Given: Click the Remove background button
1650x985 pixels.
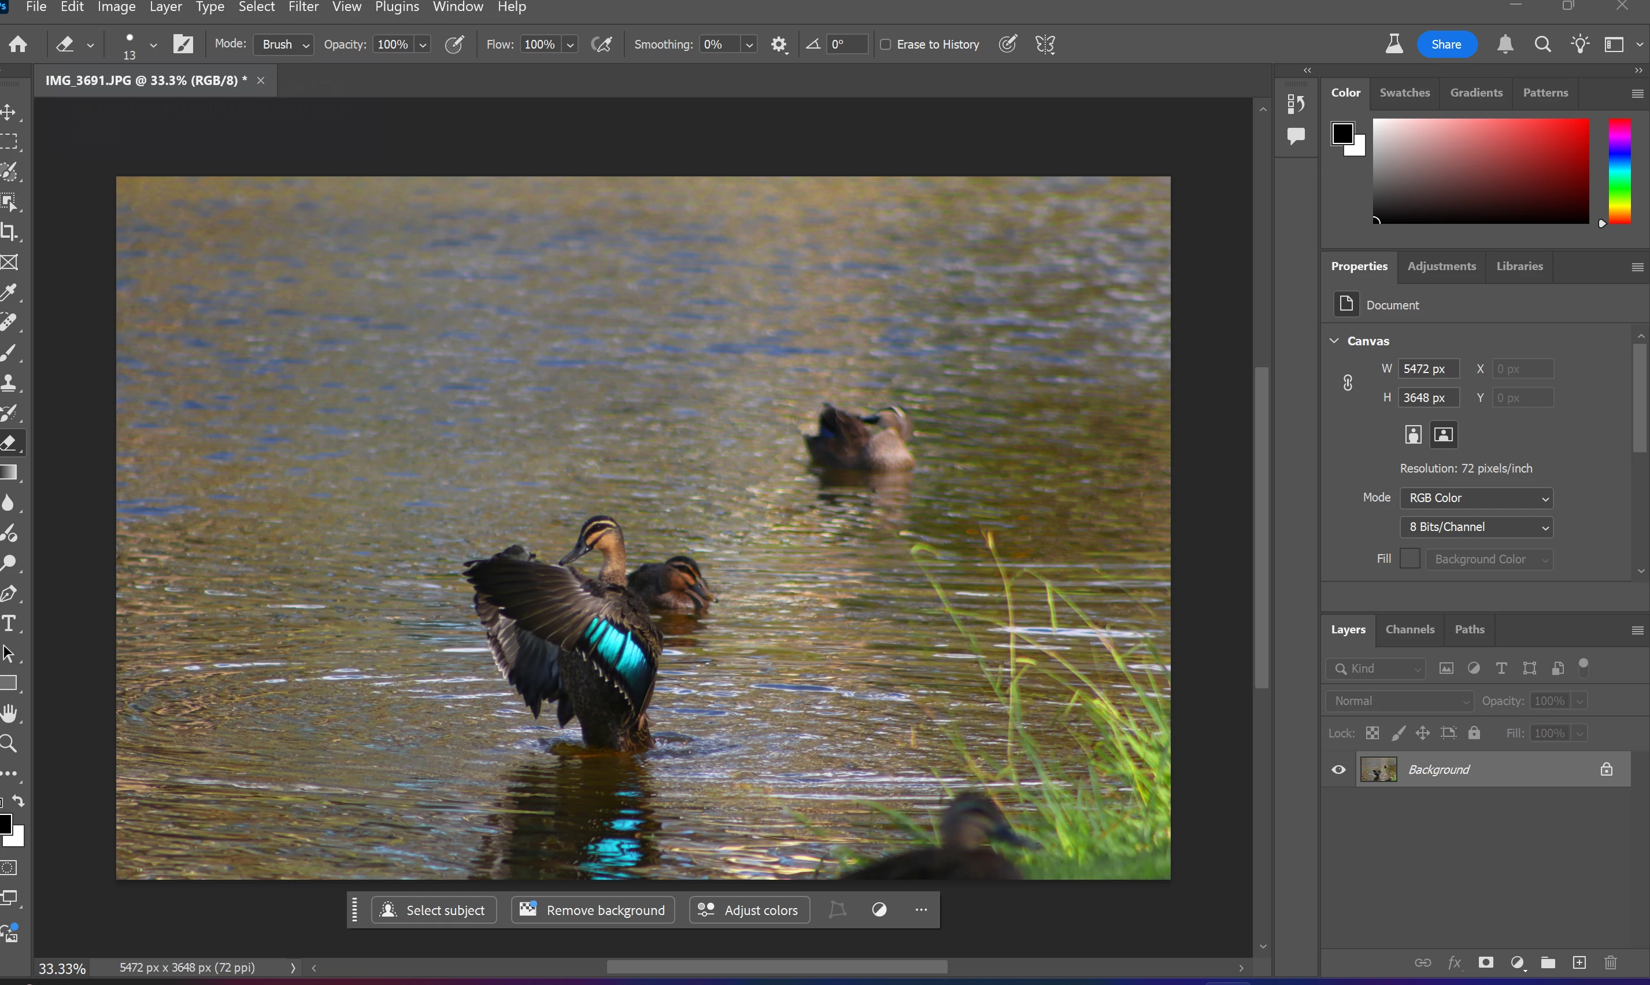Looking at the screenshot, I should pos(593,910).
